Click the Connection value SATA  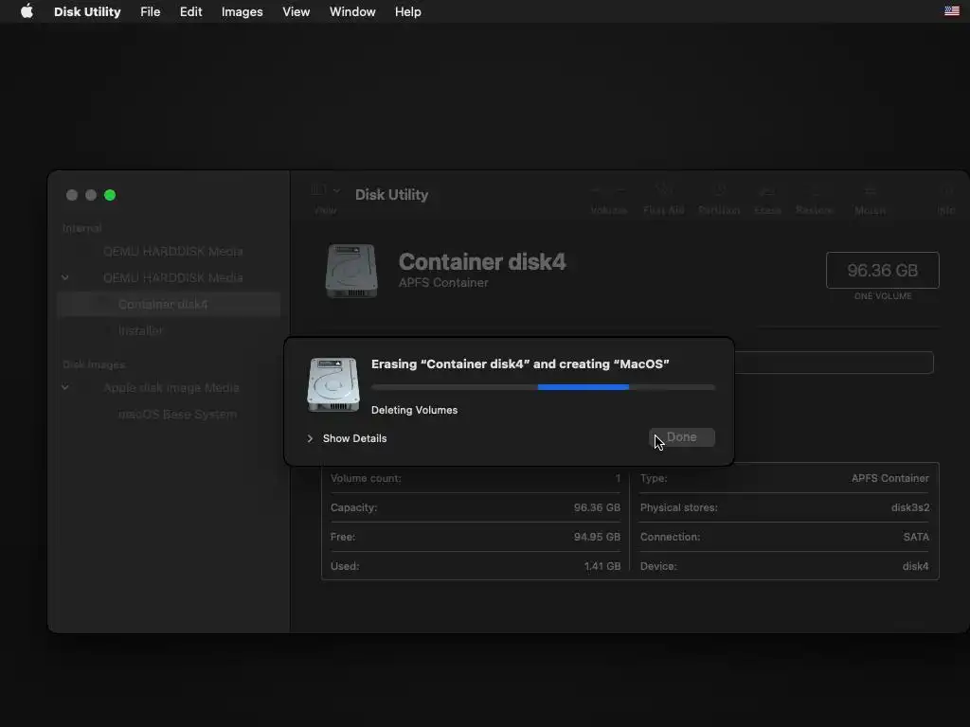click(x=916, y=537)
